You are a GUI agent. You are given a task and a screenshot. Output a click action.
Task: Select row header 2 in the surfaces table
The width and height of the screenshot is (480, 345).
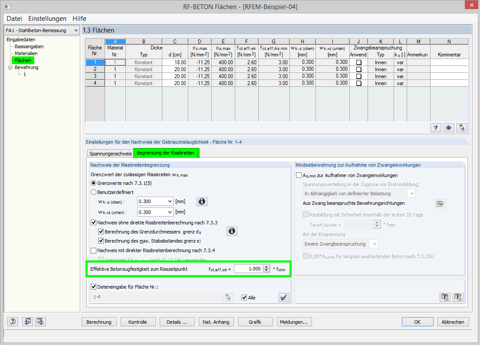95,69
